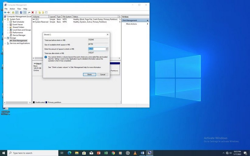Collapse the Storage tree node
The width and height of the screenshot is (250, 156).
pos(5,38)
